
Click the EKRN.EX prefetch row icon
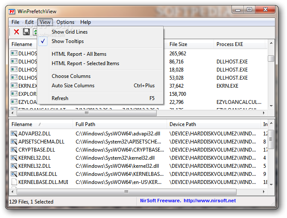coord(14,86)
